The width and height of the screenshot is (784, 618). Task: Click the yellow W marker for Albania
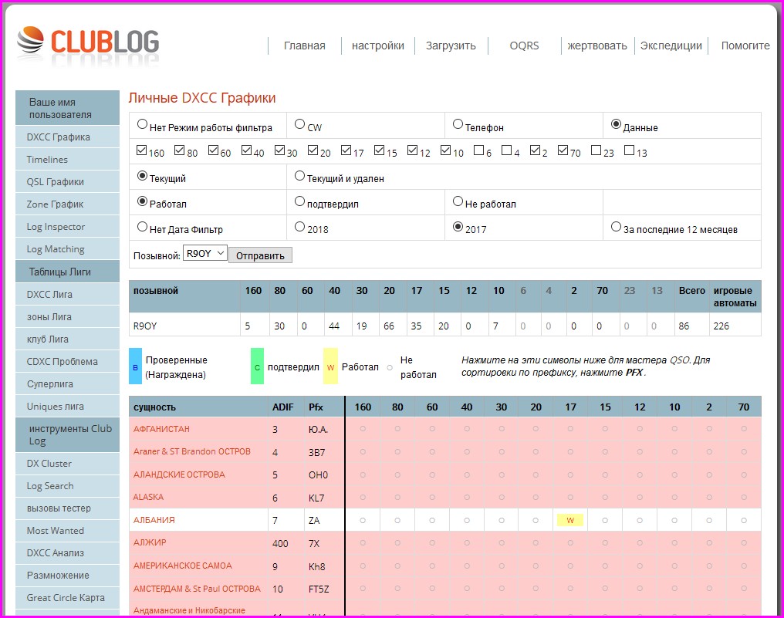(569, 520)
